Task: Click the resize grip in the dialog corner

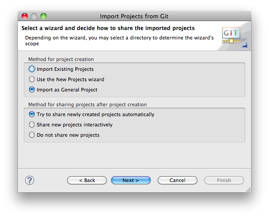Action: (248, 189)
